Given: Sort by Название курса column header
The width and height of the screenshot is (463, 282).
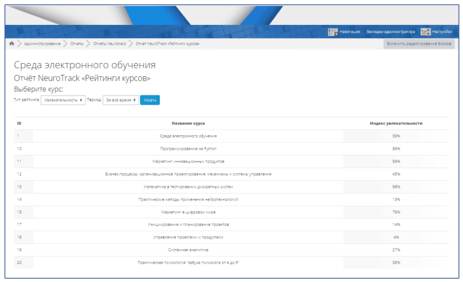Looking at the screenshot, I should (x=188, y=124).
